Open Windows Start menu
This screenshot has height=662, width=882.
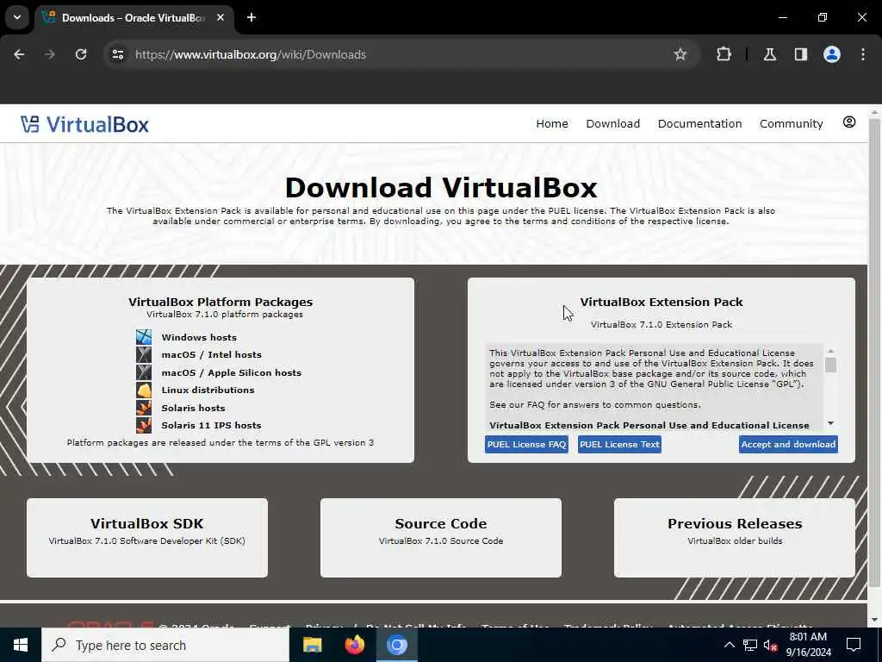point(21,645)
